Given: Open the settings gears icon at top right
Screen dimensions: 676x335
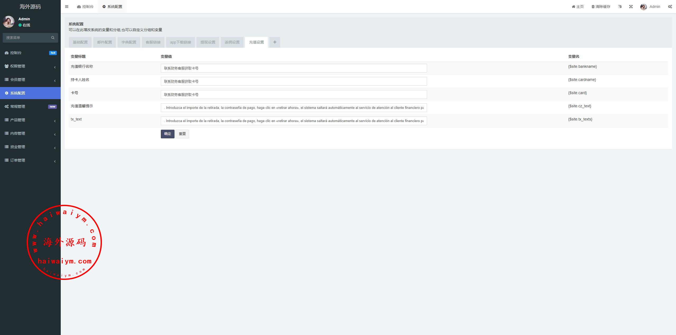Looking at the screenshot, I should pyautogui.click(x=670, y=7).
